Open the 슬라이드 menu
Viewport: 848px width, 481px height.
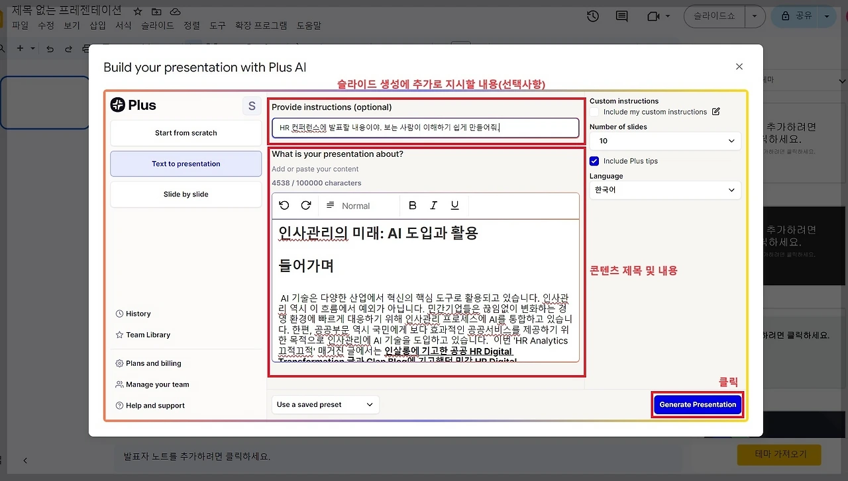(x=158, y=26)
